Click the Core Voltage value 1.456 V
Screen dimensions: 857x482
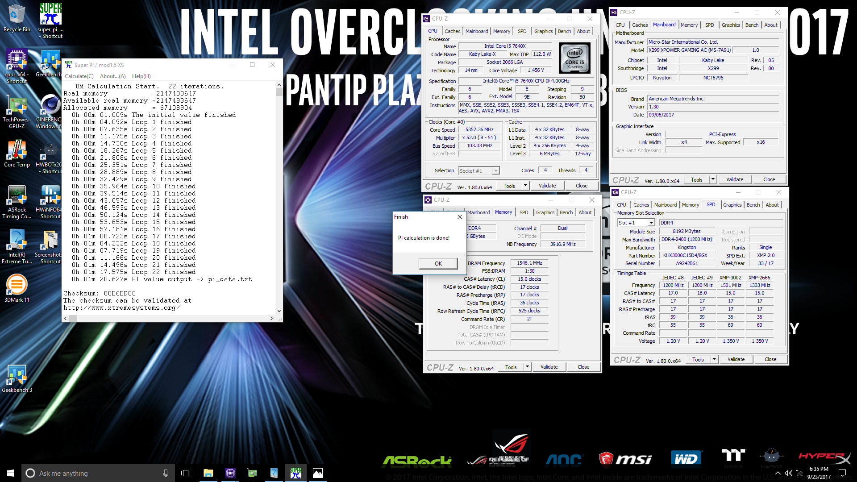pyautogui.click(x=536, y=71)
